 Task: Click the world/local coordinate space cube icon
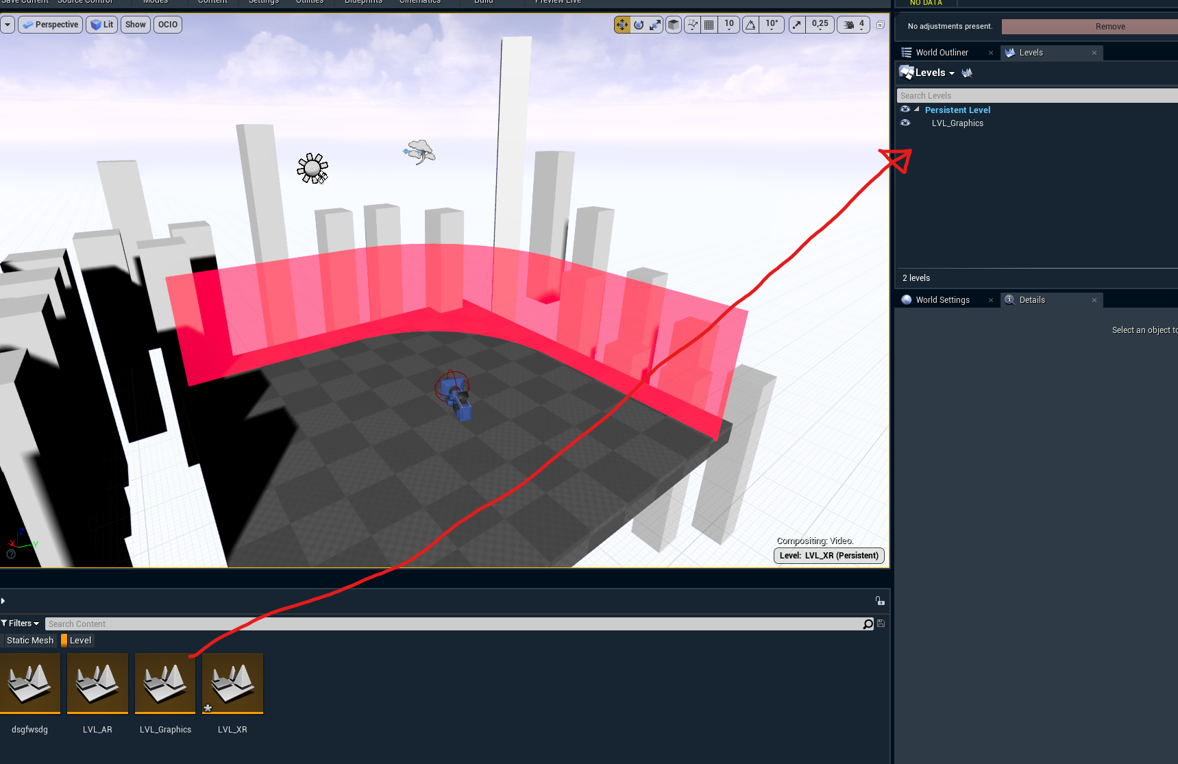[674, 25]
